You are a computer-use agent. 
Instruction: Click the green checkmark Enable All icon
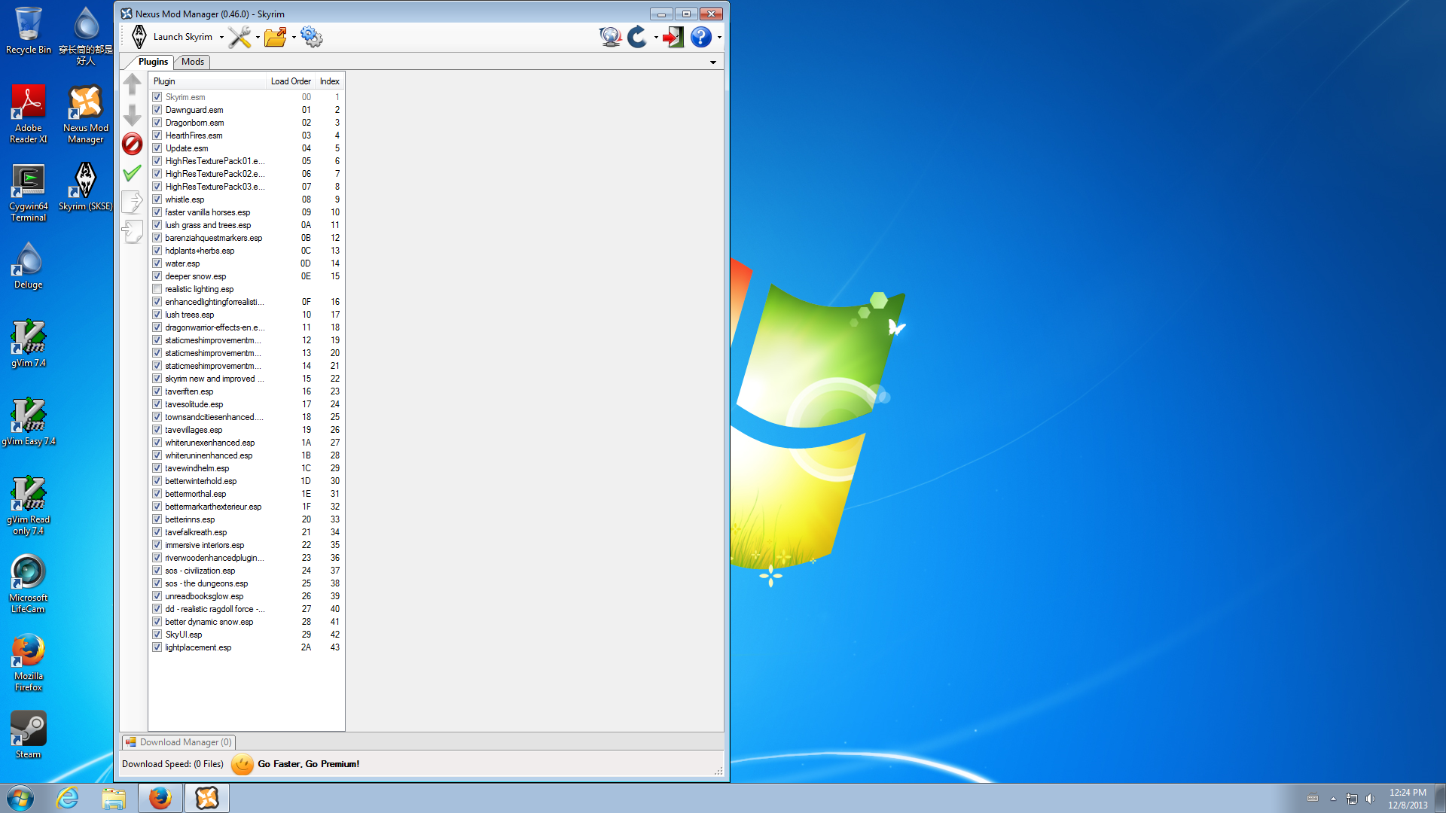pos(132,173)
